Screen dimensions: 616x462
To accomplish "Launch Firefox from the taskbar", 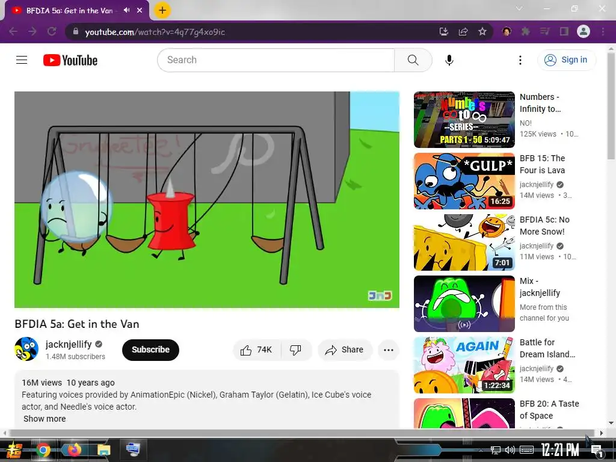I will click(x=74, y=449).
